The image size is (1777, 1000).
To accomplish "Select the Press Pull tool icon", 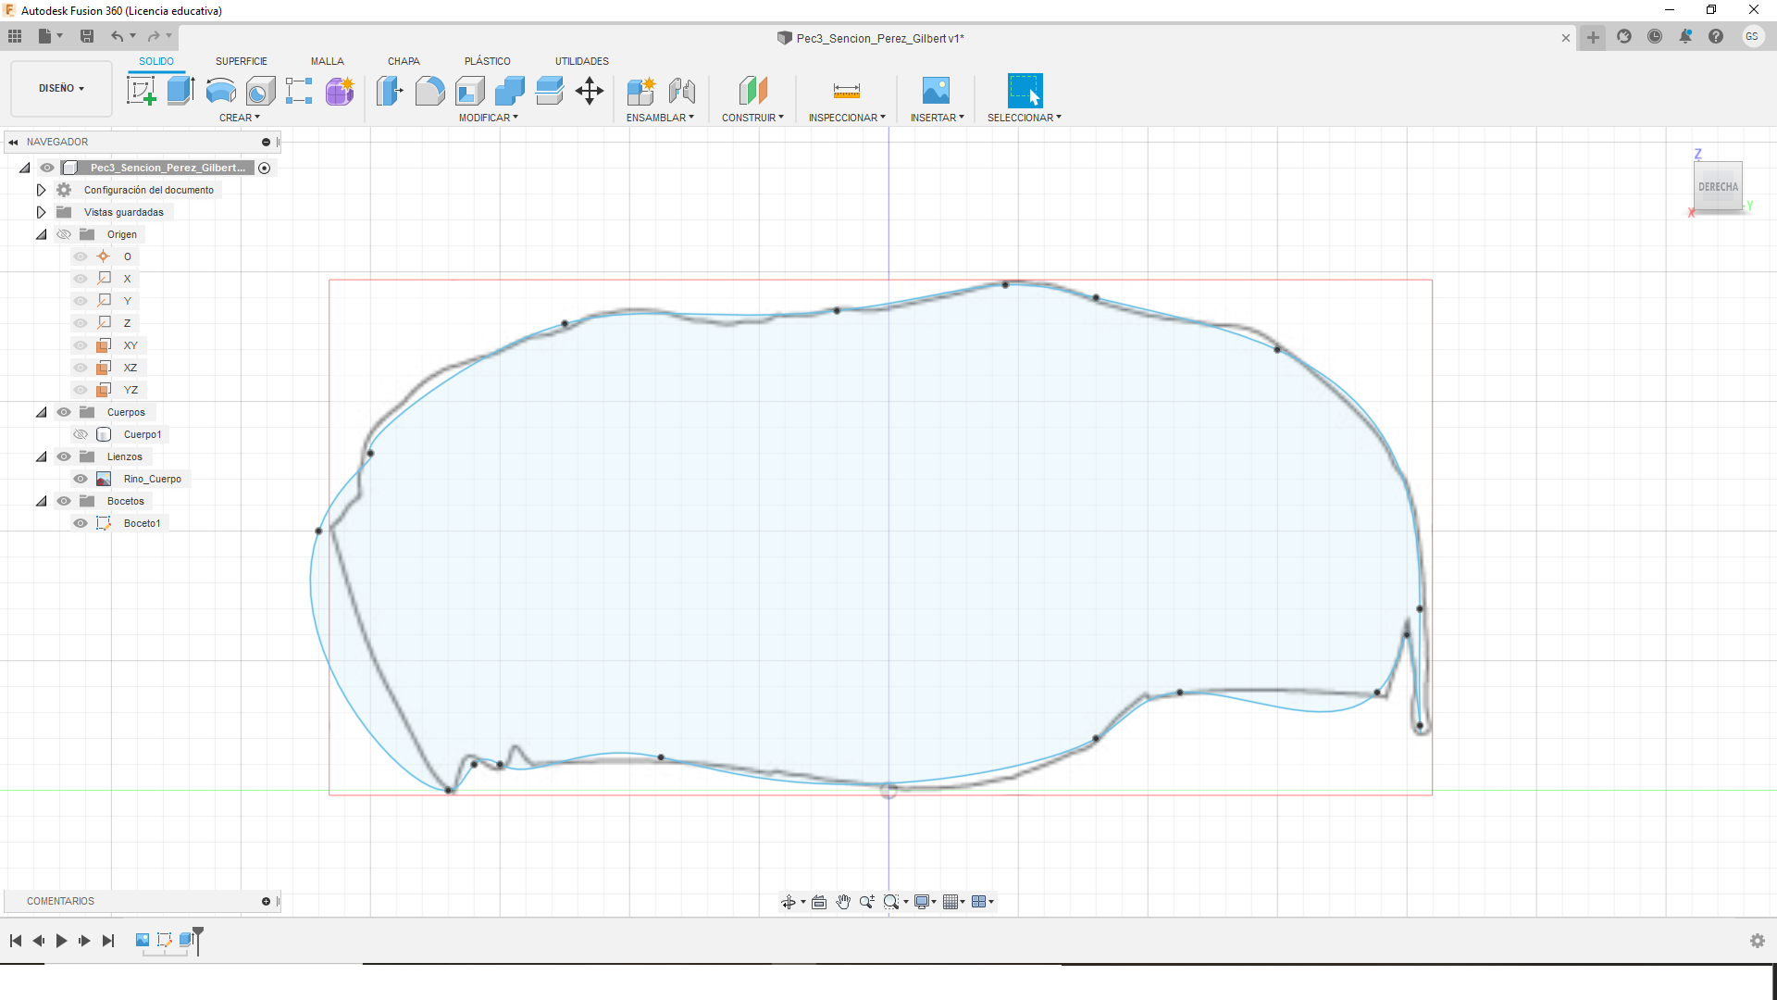I will coord(390,91).
